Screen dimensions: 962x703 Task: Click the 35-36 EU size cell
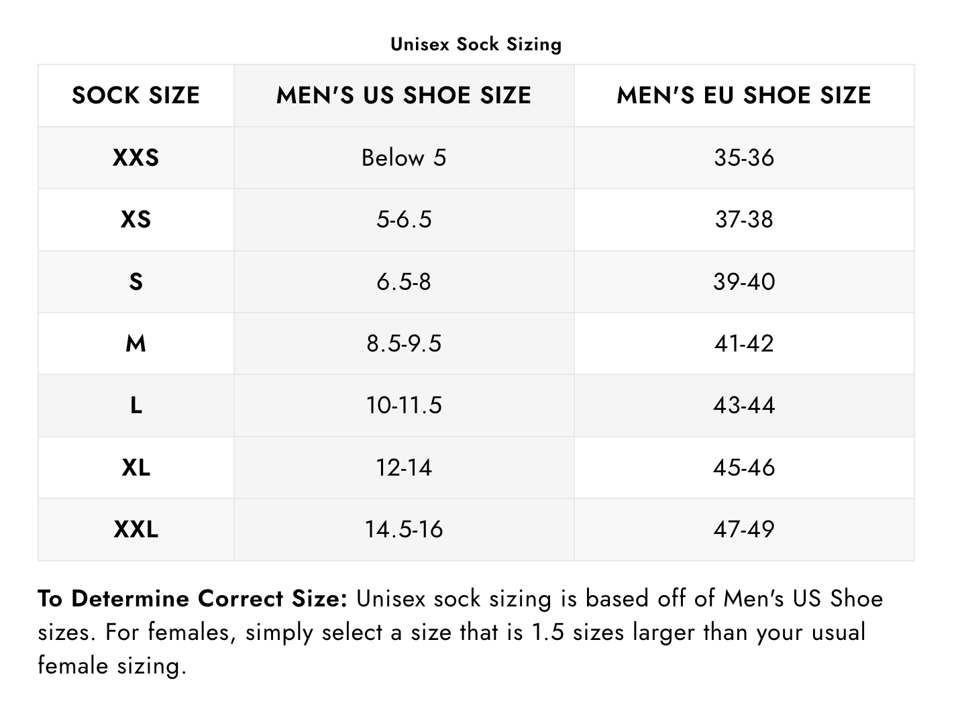coord(743,158)
